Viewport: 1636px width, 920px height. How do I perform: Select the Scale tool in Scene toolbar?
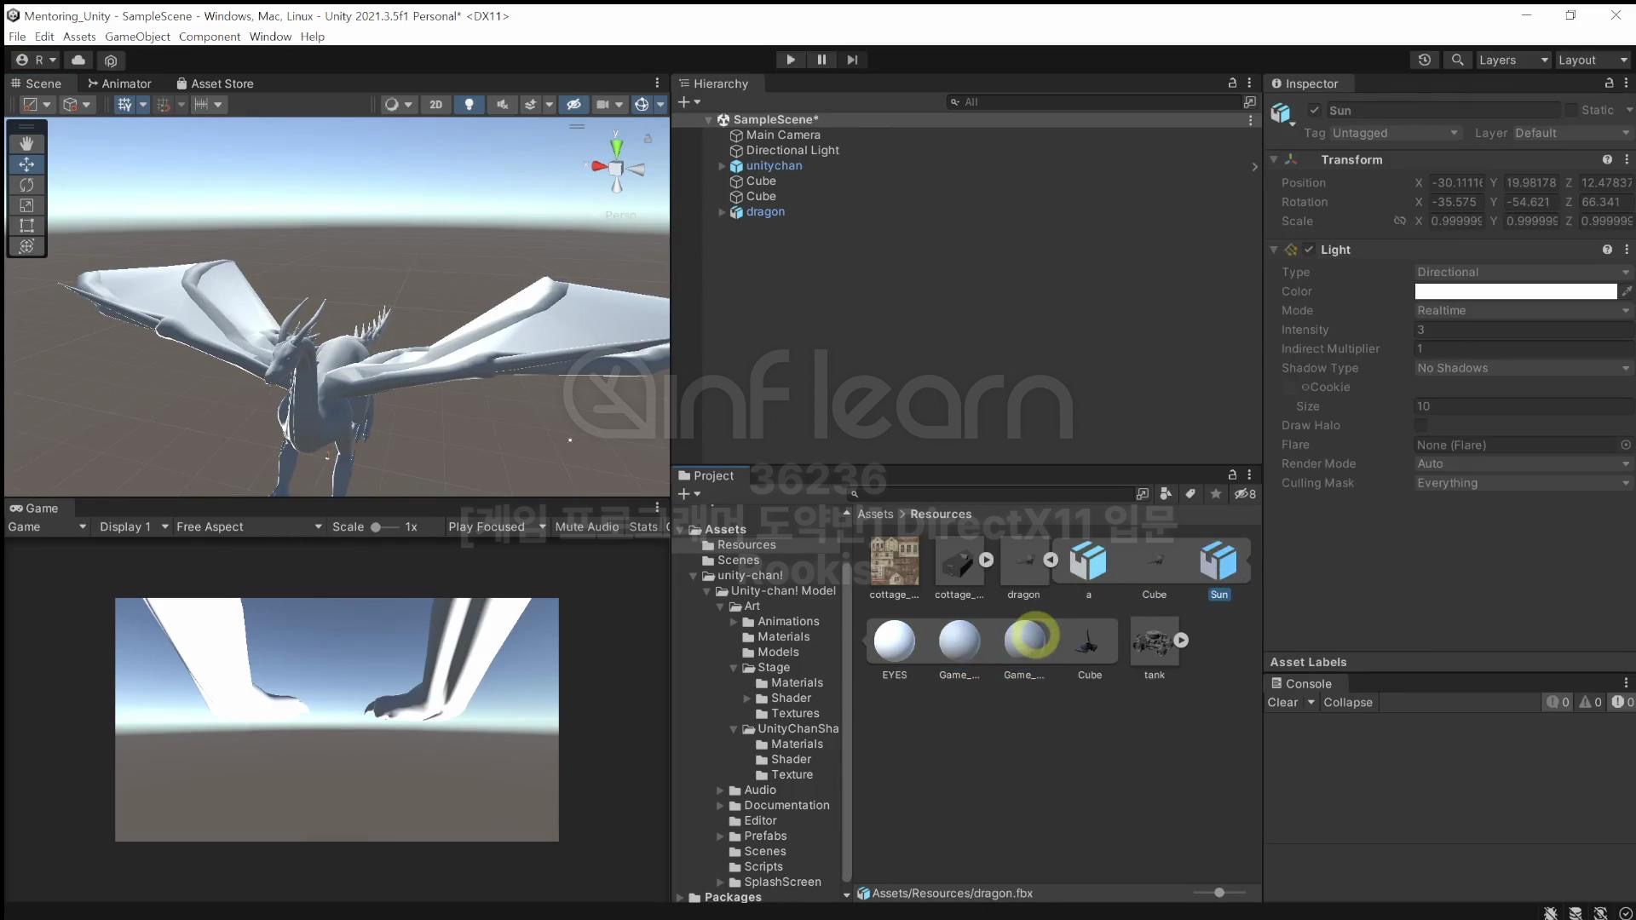click(26, 205)
